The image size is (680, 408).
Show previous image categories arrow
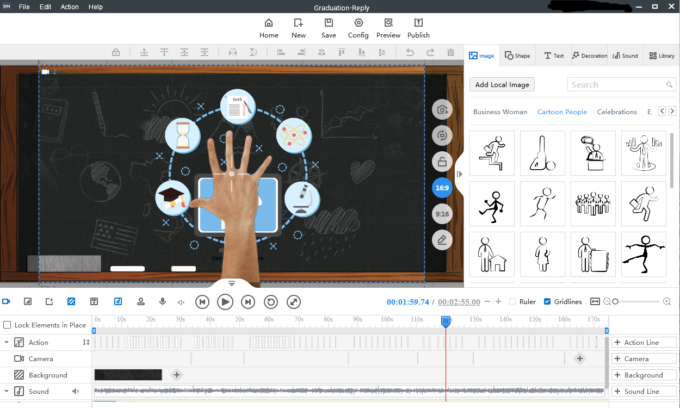tap(662, 111)
